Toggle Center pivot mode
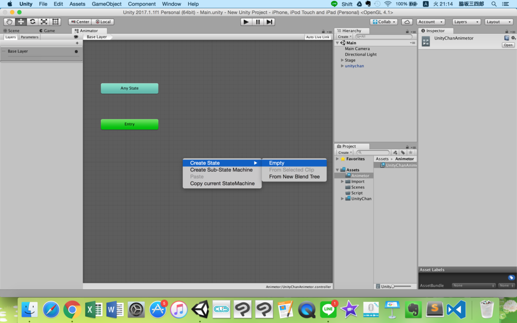Viewport: 517px width, 323px height. [80, 22]
